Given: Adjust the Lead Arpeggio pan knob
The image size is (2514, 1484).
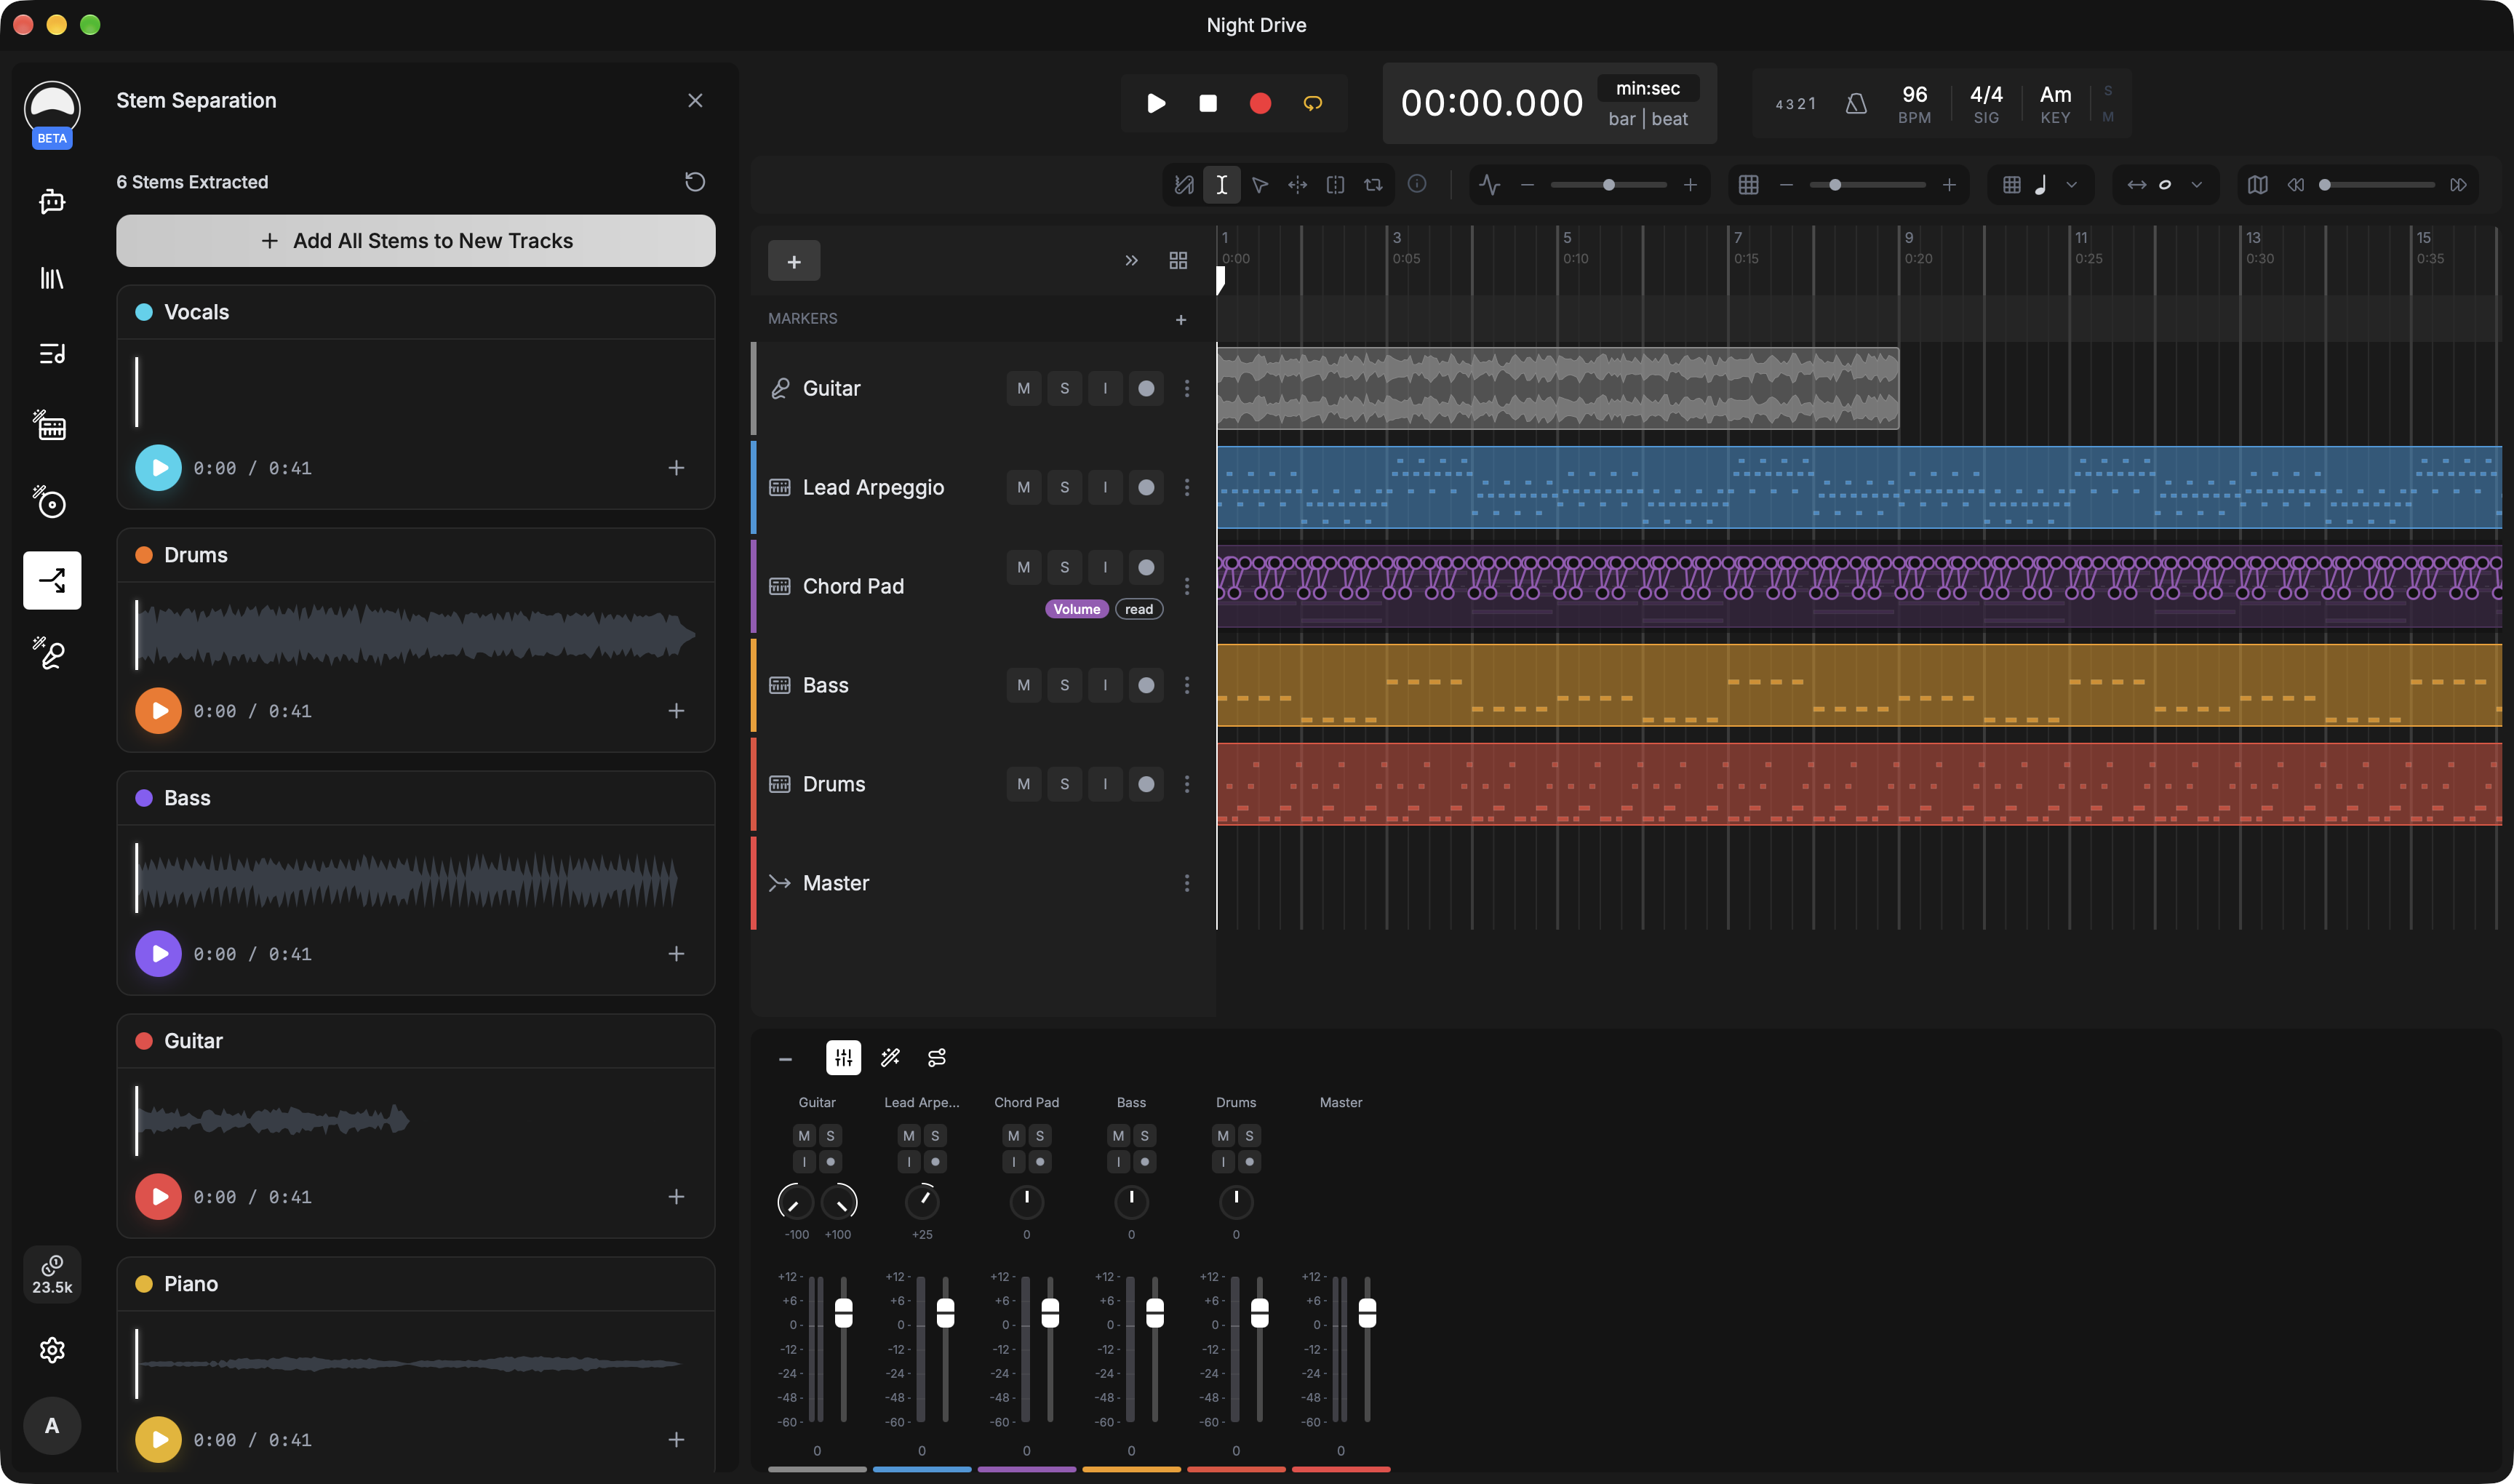Looking at the screenshot, I should (x=921, y=1201).
